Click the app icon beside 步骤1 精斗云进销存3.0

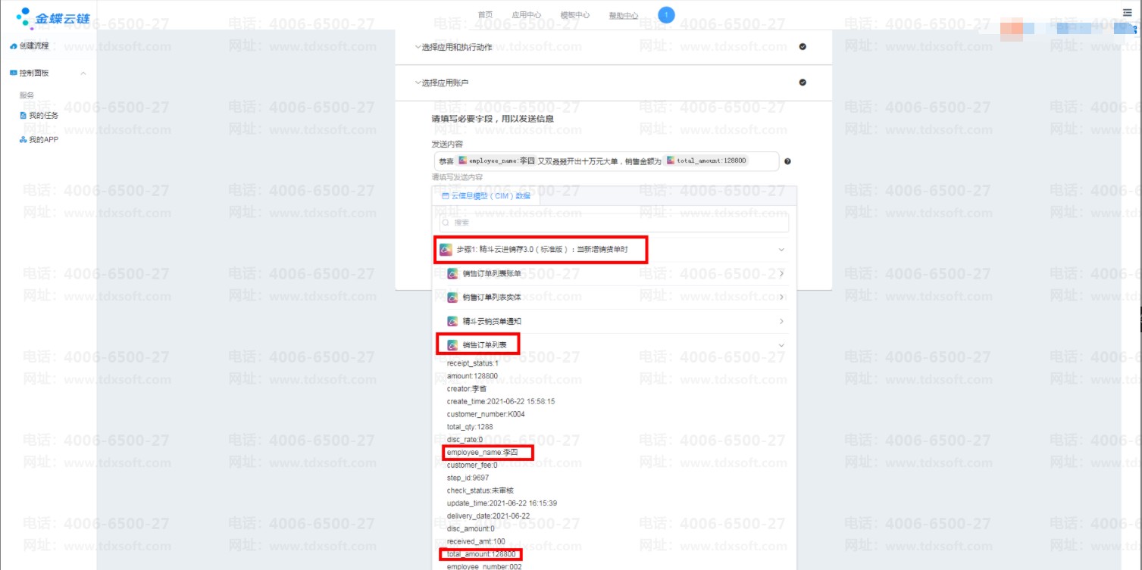point(446,249)
